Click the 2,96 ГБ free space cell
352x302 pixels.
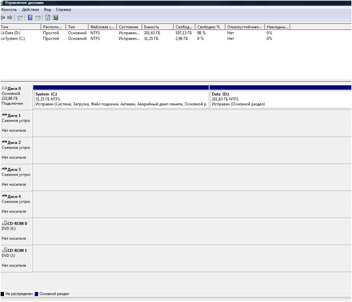(x=182, y=39)
